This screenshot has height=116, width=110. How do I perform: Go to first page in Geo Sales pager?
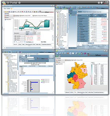(x=14, y=42)
